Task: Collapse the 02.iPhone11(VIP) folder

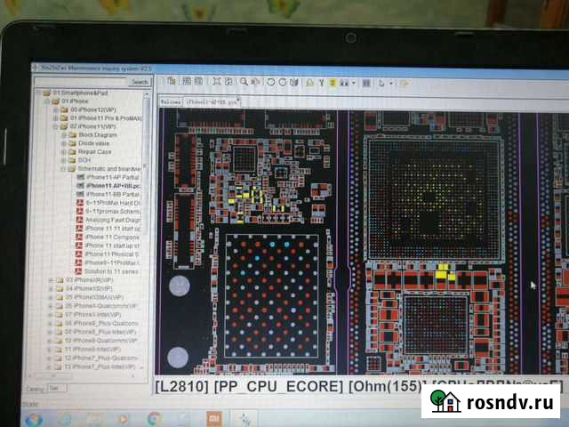Action: pos(55,126)
